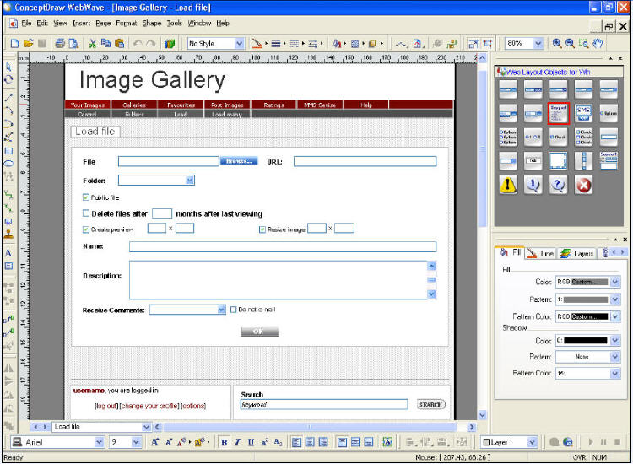Toggle the Do not e-mail checkbox

[x=233, y=310]
